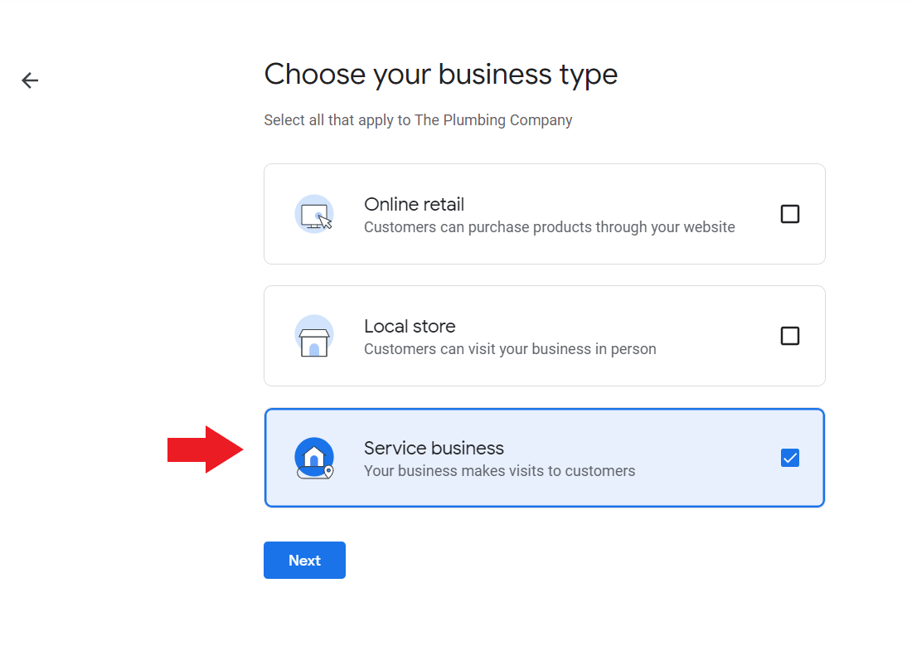Click the Local store storefront icon
The width and height of the screenshot is (912, 651).
pyautogui.click(x=315, y=336)
